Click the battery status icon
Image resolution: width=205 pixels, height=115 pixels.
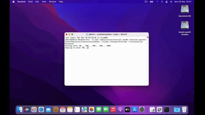(x=152, y=2)
